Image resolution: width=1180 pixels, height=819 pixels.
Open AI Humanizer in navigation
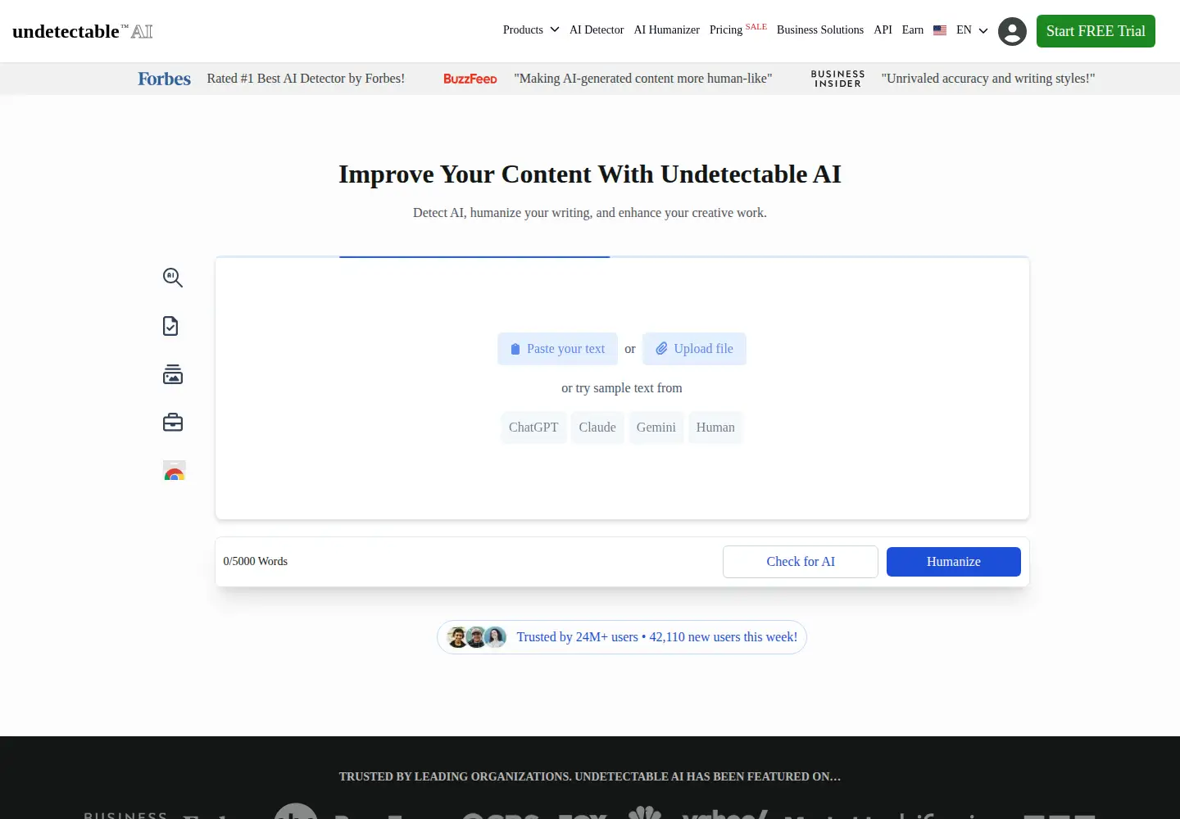667,29
